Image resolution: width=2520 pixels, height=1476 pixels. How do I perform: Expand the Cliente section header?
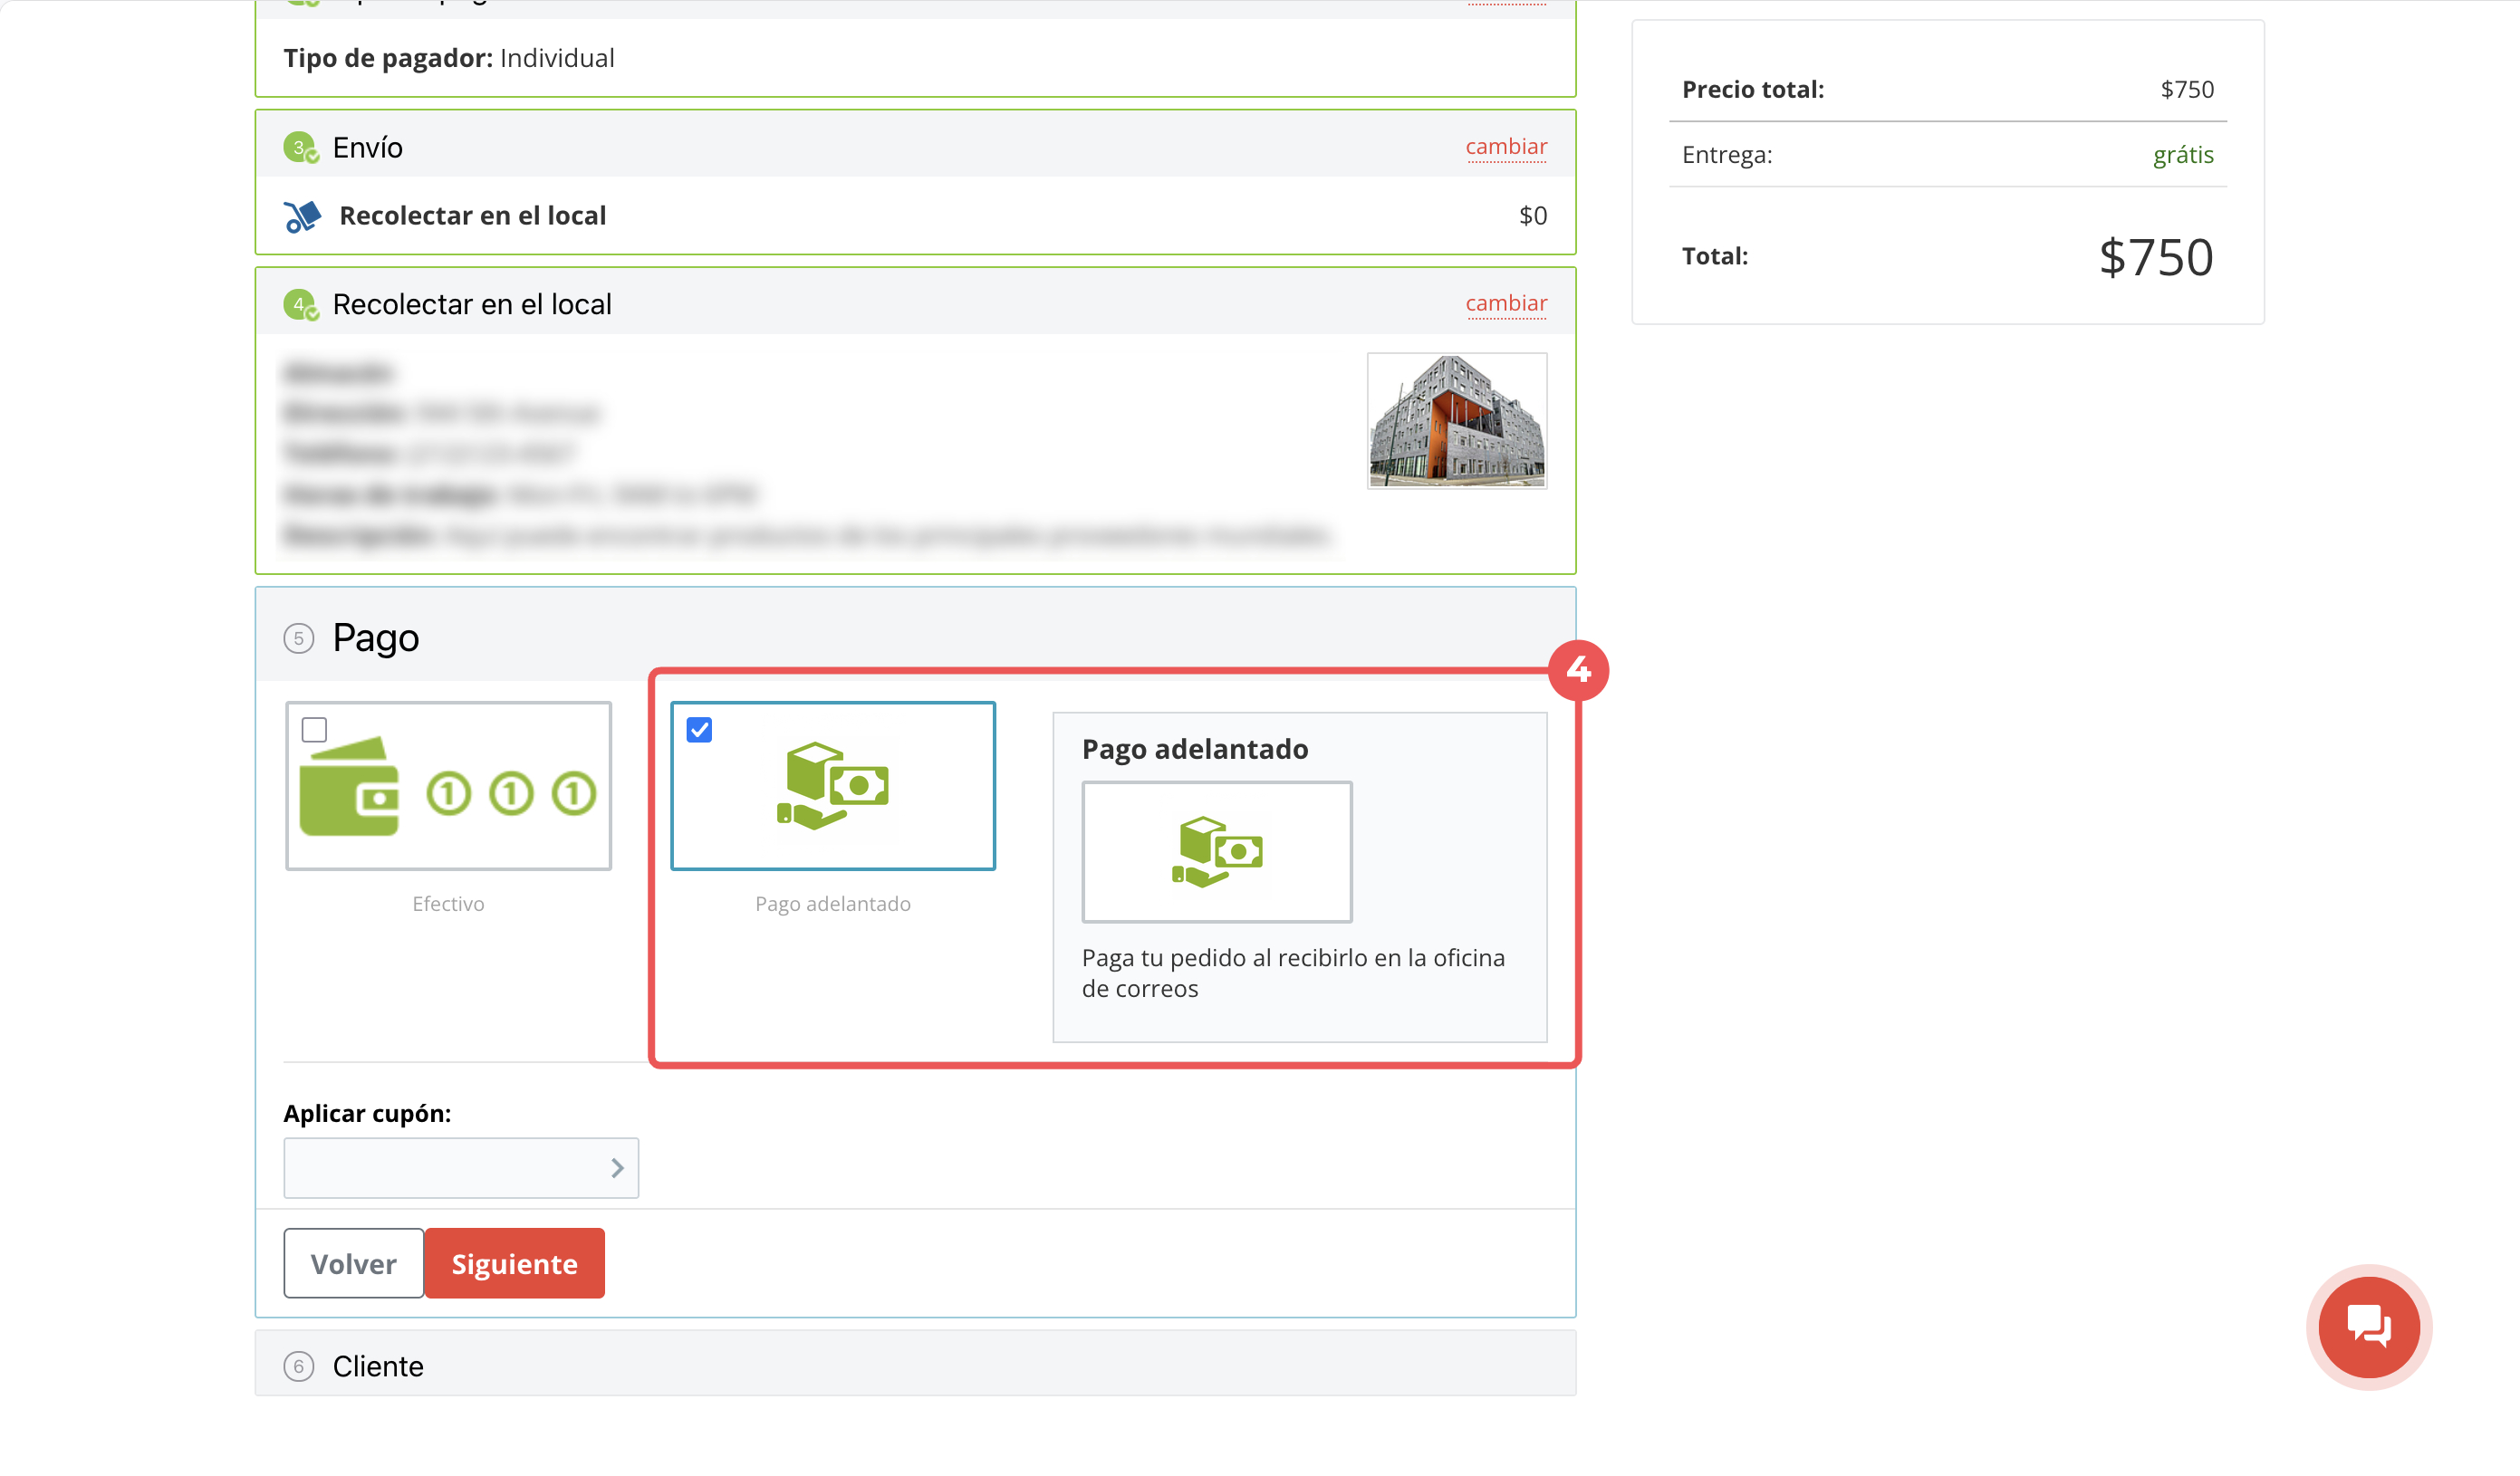click(915, 1365)
